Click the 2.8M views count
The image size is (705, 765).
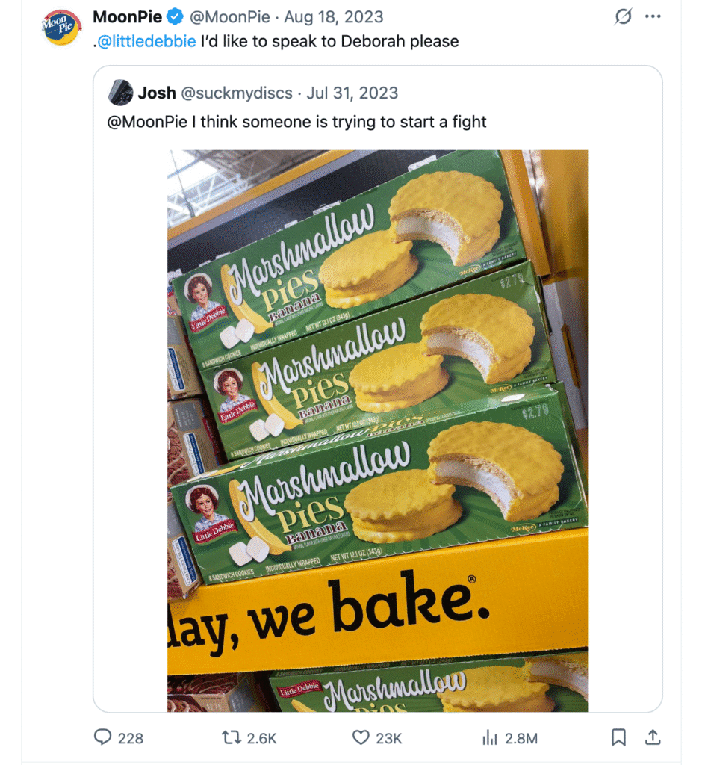521,738
